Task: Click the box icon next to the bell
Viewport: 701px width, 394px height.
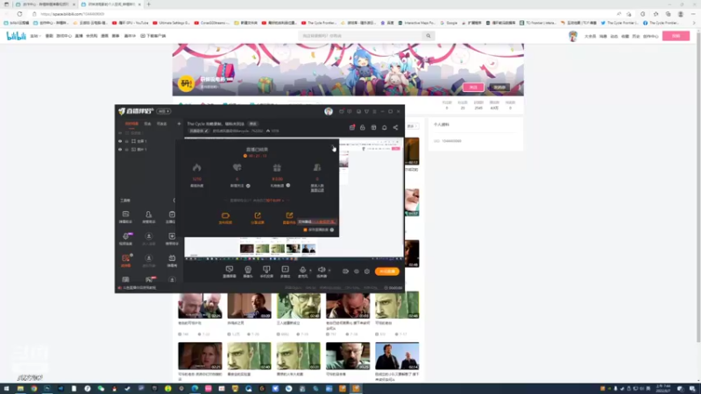Action: click(373, 128)
